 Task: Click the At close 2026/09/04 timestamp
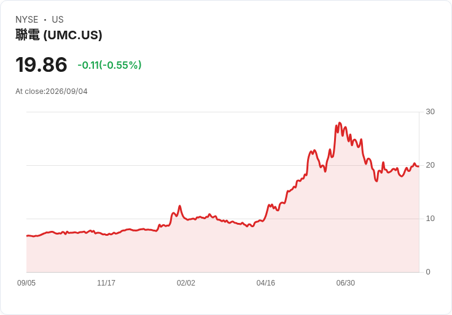tap(52, 91)
